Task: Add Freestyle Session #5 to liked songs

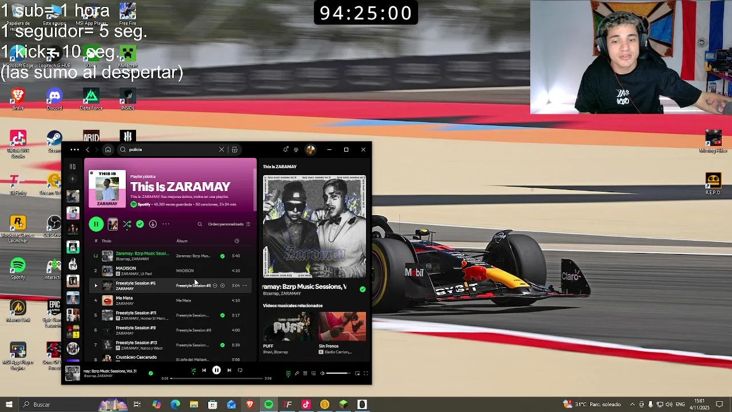Action: pyautogui.click(x=222, y=286)
